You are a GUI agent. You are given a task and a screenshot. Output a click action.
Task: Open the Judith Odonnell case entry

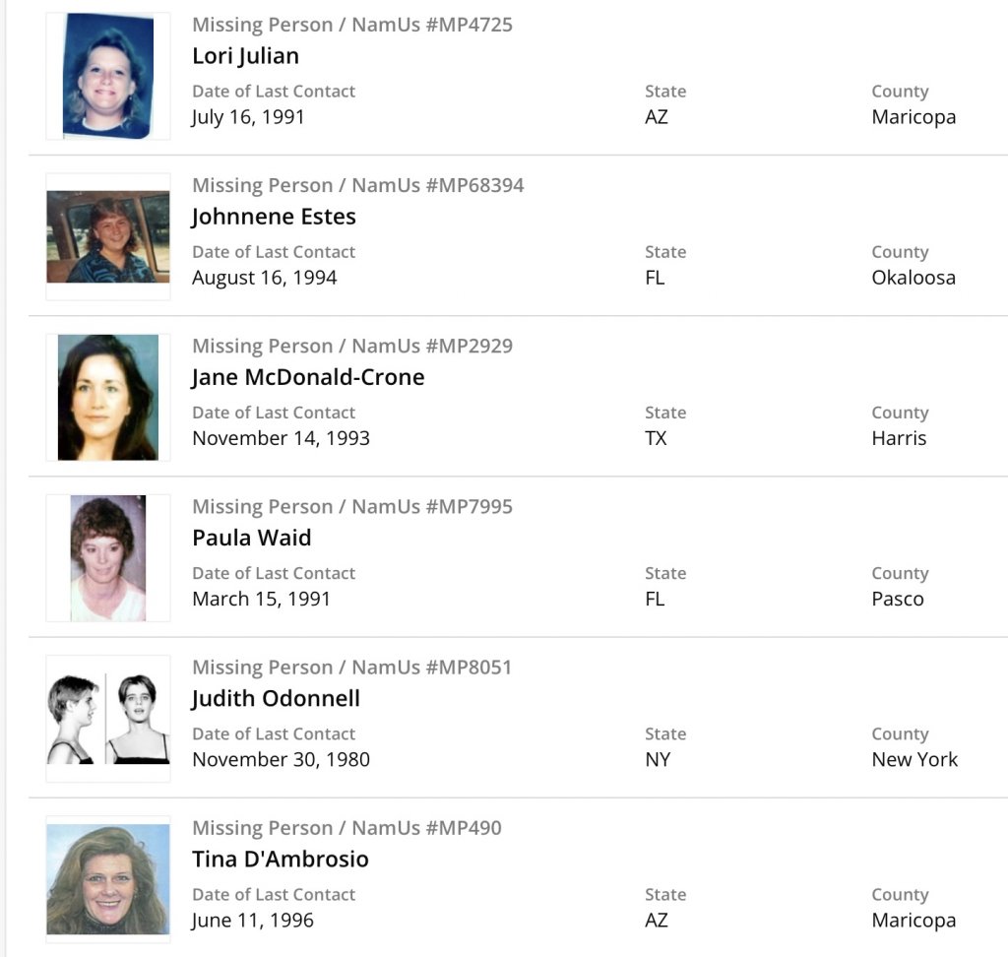click(276, 698)
